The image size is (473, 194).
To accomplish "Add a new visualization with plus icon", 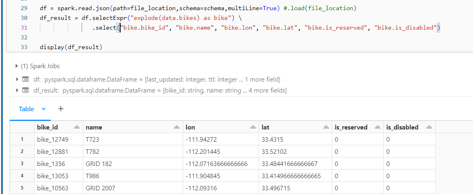I will [x=60, y=109].
